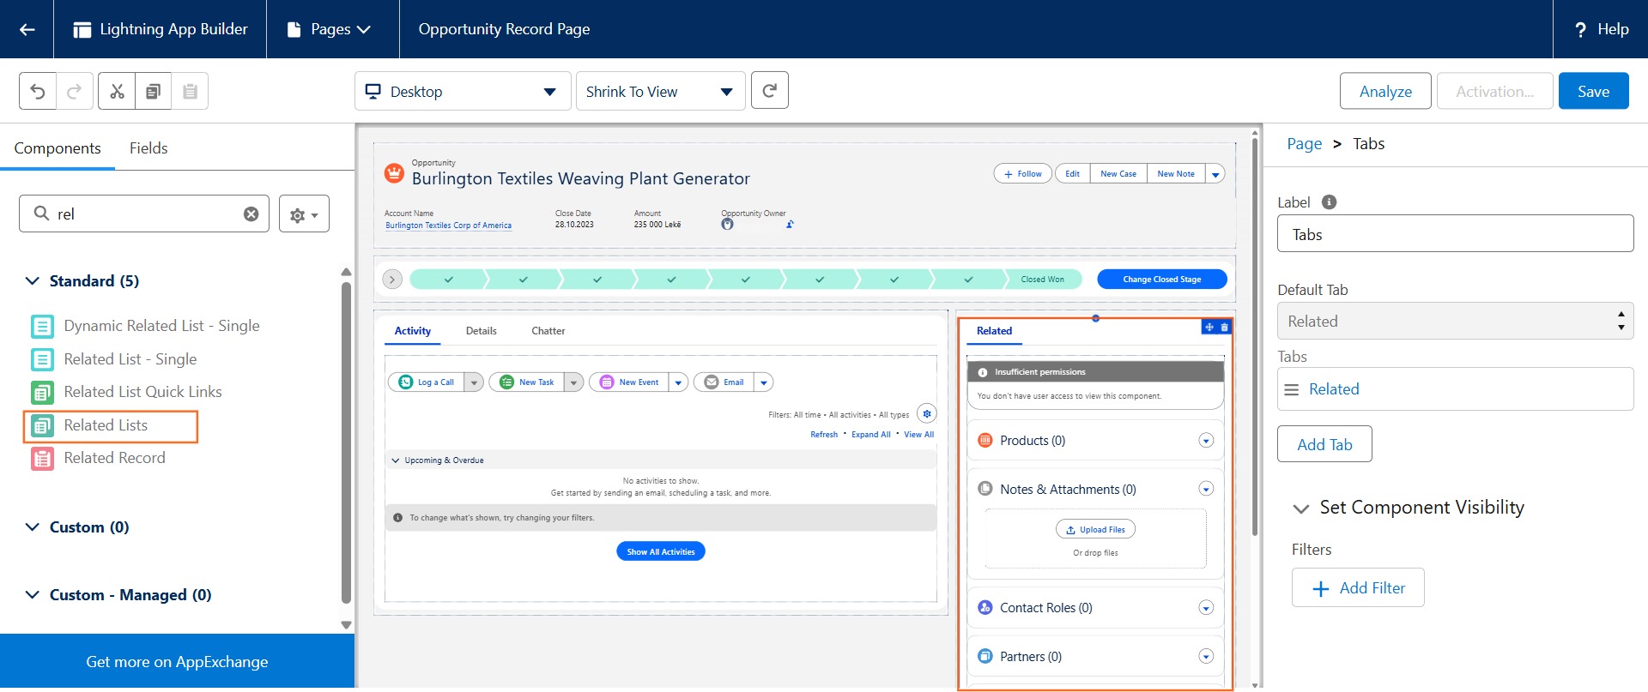Open New Event dropdown arrow
This screenshot has height=692, width=1648.
point(678,382)
